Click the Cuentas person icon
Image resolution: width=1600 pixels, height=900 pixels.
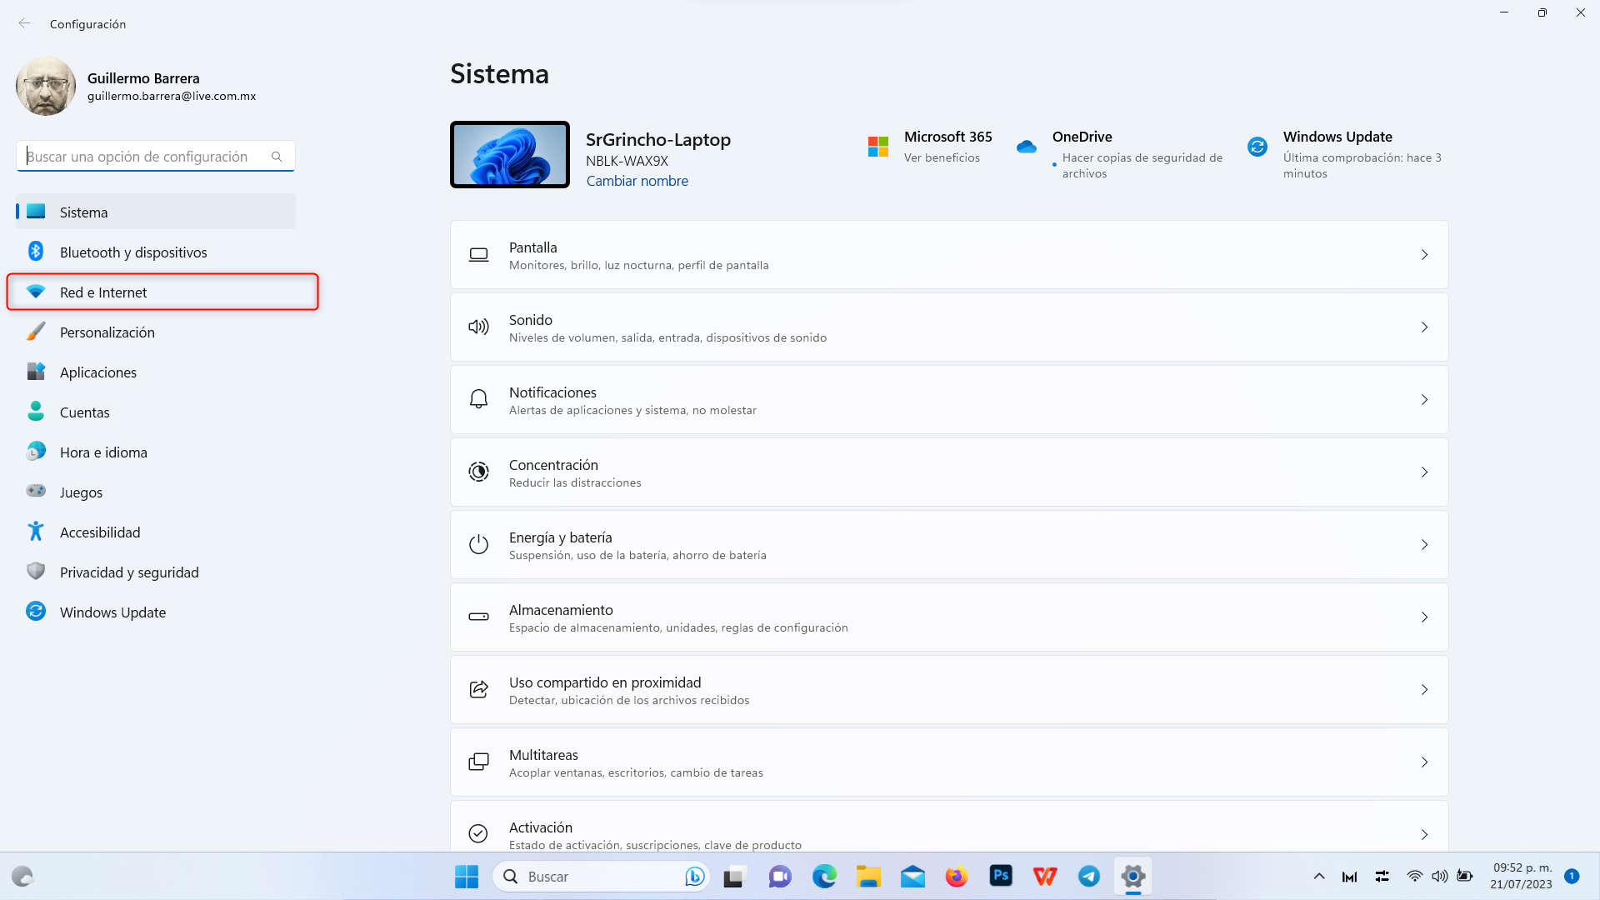(36, 412)
